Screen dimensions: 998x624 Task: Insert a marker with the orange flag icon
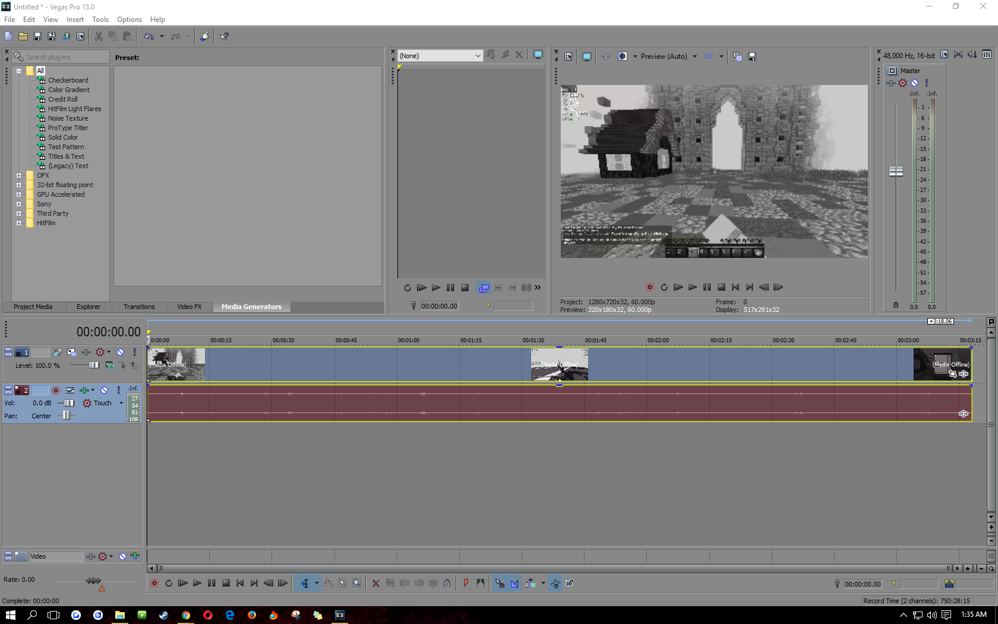pyautogui.click(x=466, y=583)
